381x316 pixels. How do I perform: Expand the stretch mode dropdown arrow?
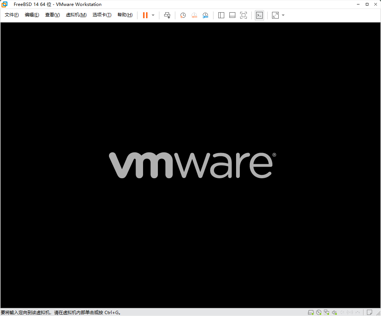pyautogui.click(x=283, y=15)
